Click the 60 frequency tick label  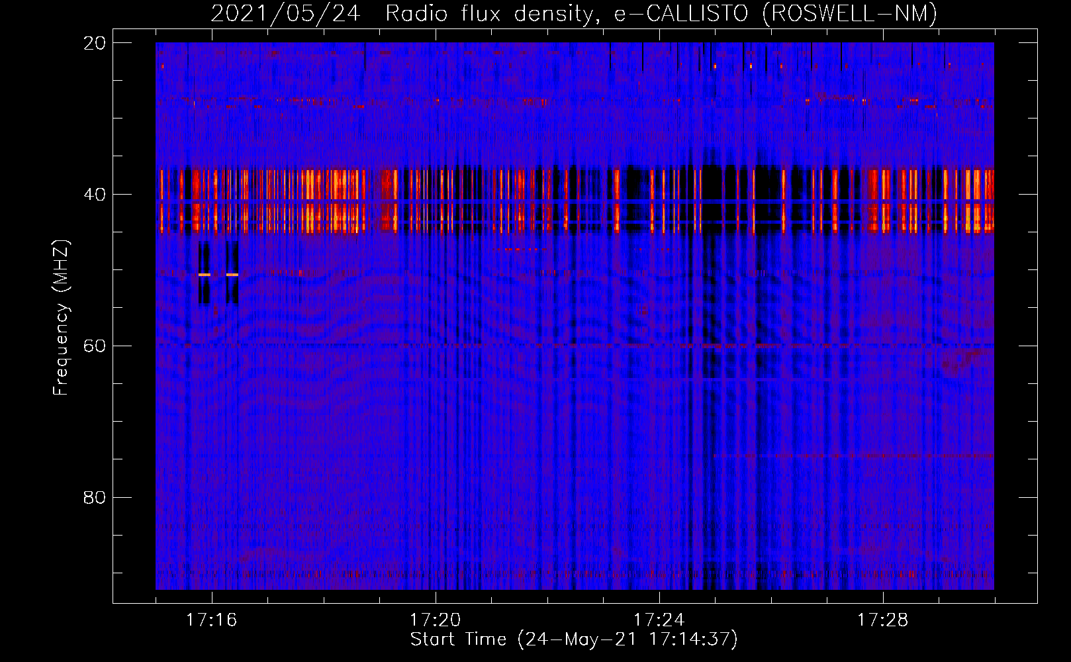(95, 346)
